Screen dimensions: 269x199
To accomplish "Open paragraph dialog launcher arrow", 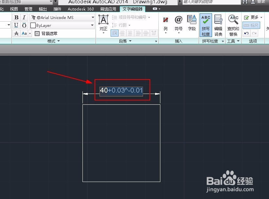I will coord(156,41).
